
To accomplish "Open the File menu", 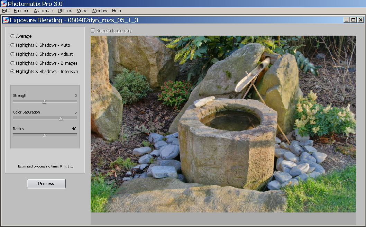I will [6, 11].
